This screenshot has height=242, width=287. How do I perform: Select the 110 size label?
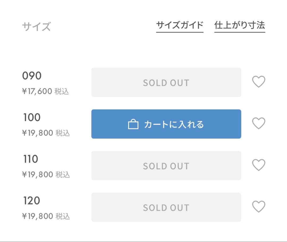pyautogui.click(x=31, y=159)
